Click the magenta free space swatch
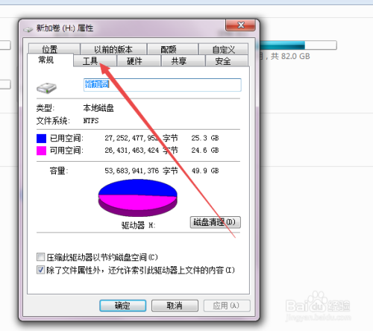The height and width of the screenshot is (331, 373). (41, 151)
